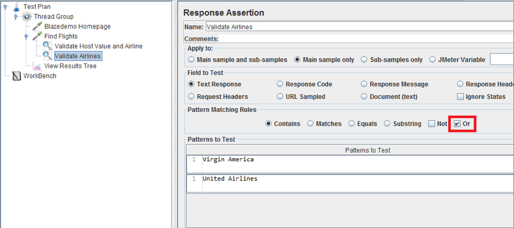Select Response Message radio button
This screenshot has width=514, height=228.
[x=364, y=84]
